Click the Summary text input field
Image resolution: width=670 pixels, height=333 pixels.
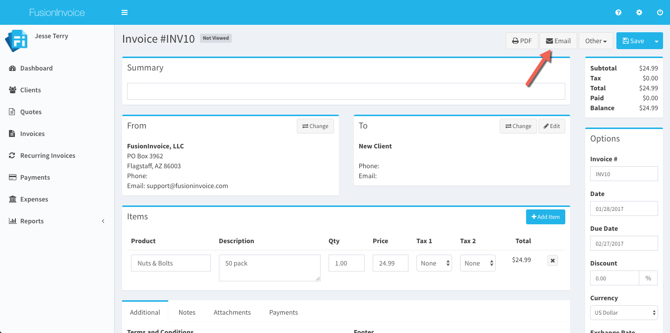point(346,91)
